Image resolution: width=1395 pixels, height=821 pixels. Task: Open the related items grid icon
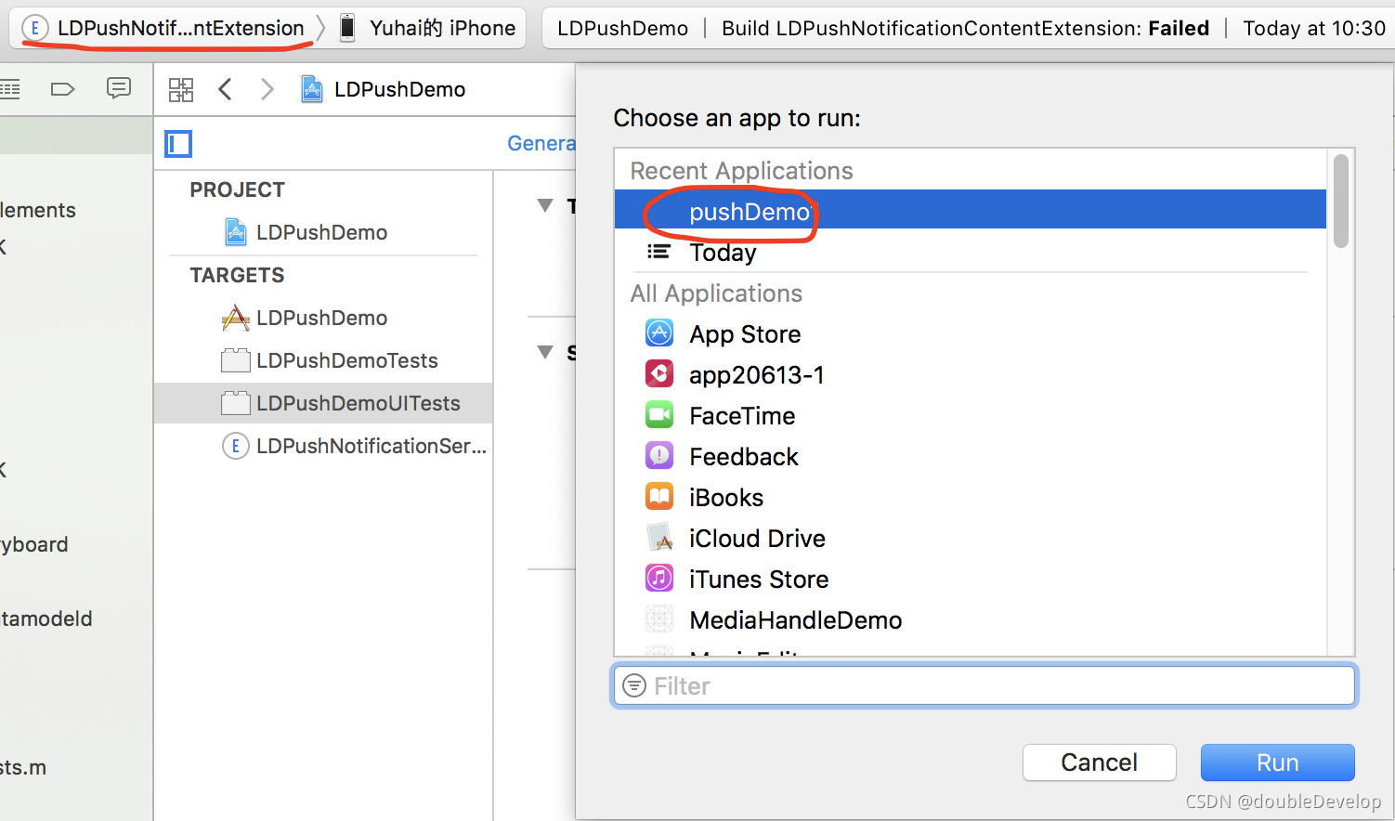[181, 89]
